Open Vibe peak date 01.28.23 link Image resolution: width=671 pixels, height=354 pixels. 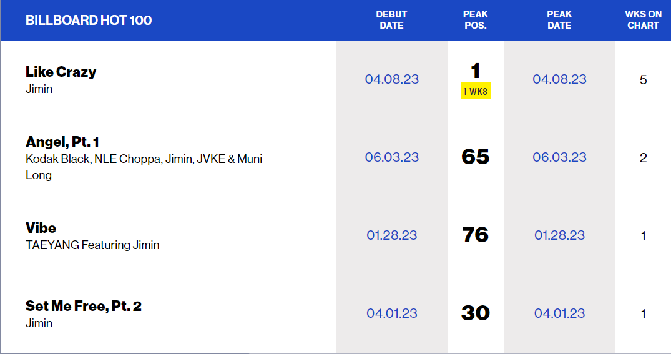[559, 235]
